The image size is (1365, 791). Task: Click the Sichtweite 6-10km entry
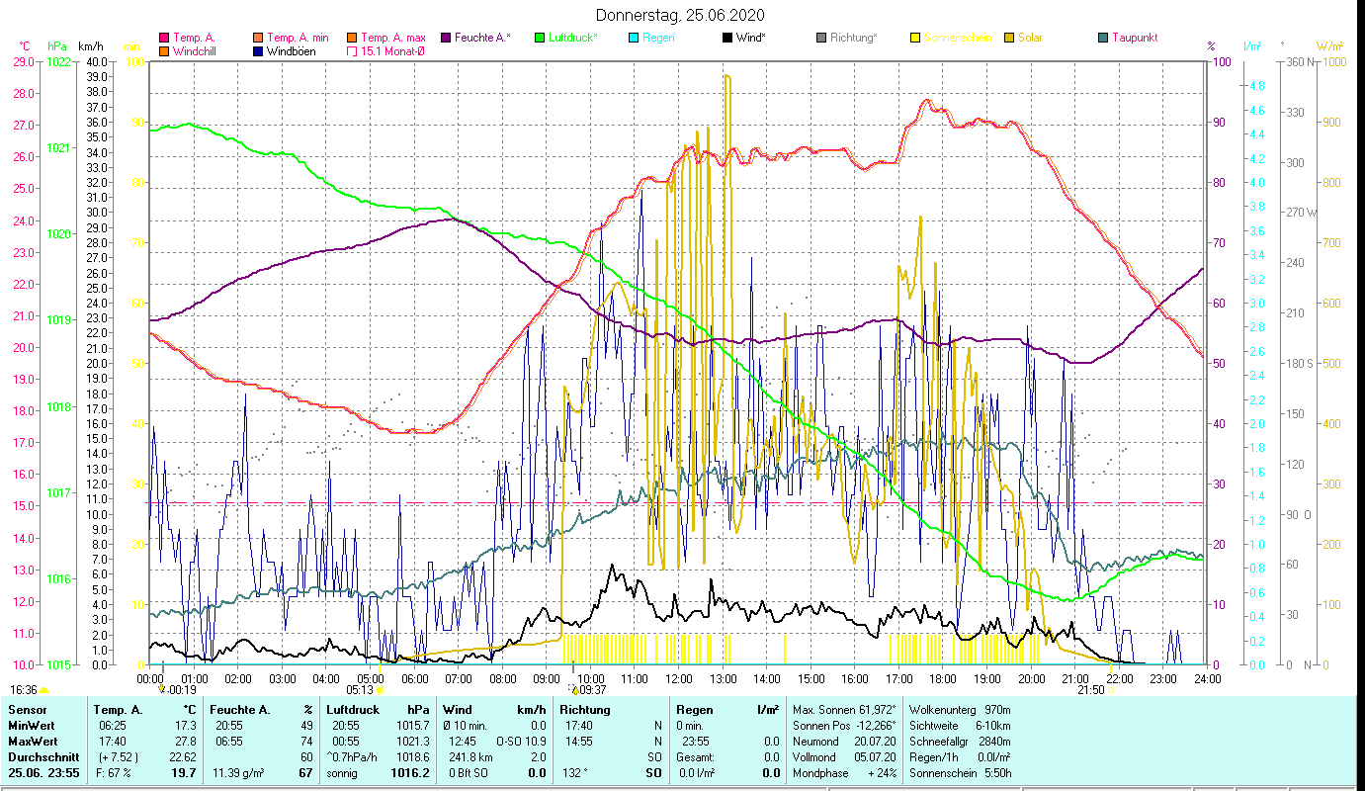click(x=959, y=725)
